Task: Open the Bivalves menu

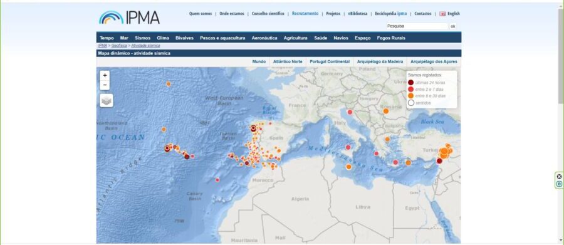Action: (x=184, y=38)
